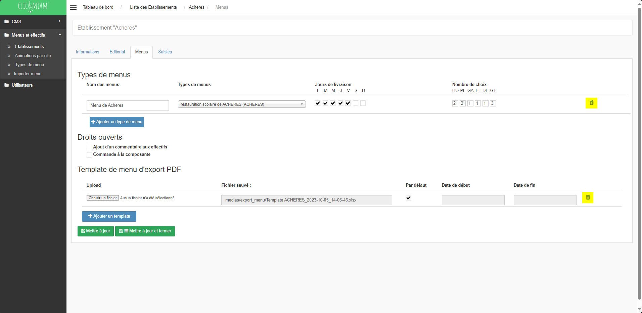Switch to the Informations tab
This screenshot has height=313, width=642.
tap(88, 52)
